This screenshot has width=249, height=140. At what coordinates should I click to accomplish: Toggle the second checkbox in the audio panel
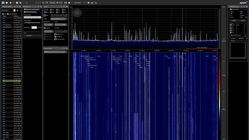(25, 12)
